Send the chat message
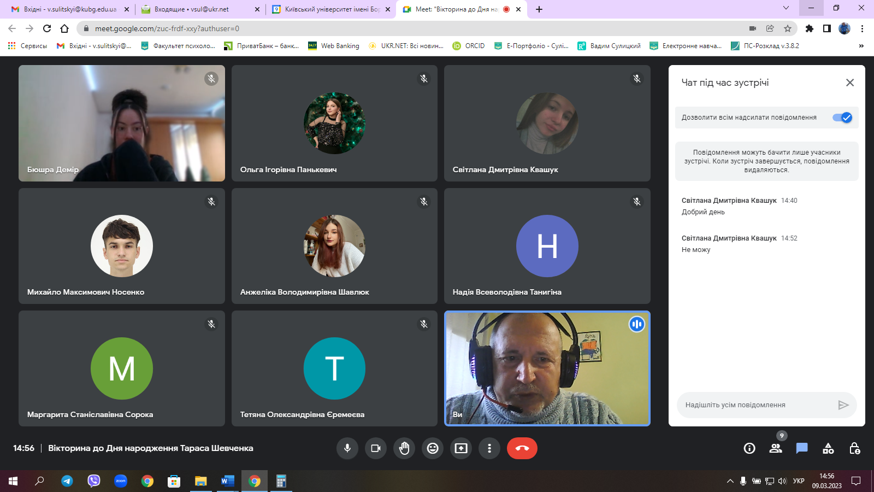Screen dimensions: 874x492 click(x=843, y=405)
